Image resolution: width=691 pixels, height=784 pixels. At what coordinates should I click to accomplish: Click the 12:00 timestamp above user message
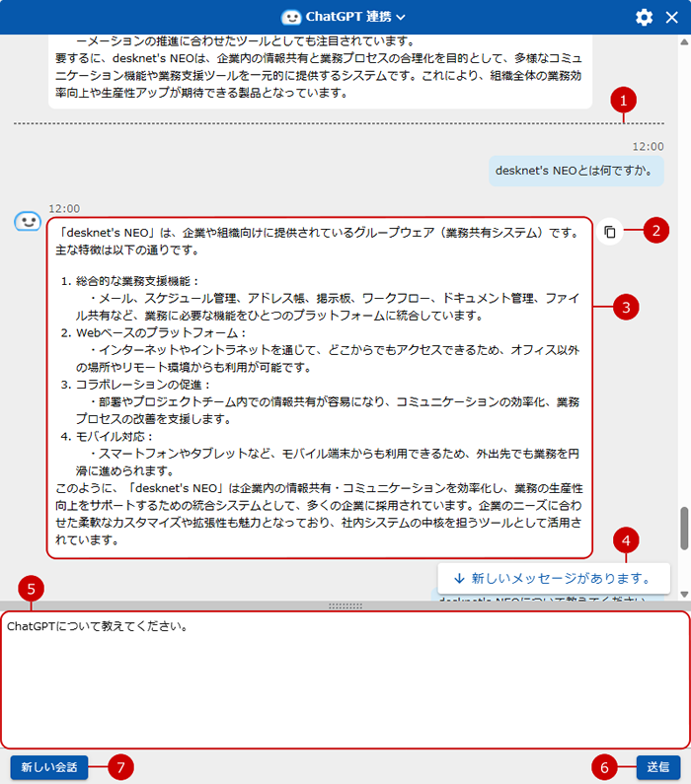[648, 147]
